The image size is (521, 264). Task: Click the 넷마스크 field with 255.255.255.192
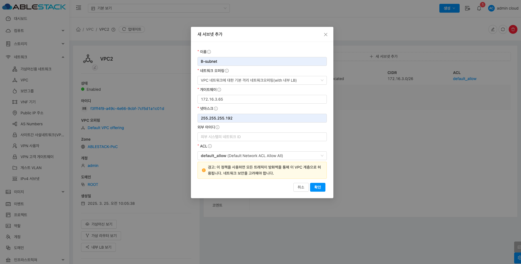[262, 118]
